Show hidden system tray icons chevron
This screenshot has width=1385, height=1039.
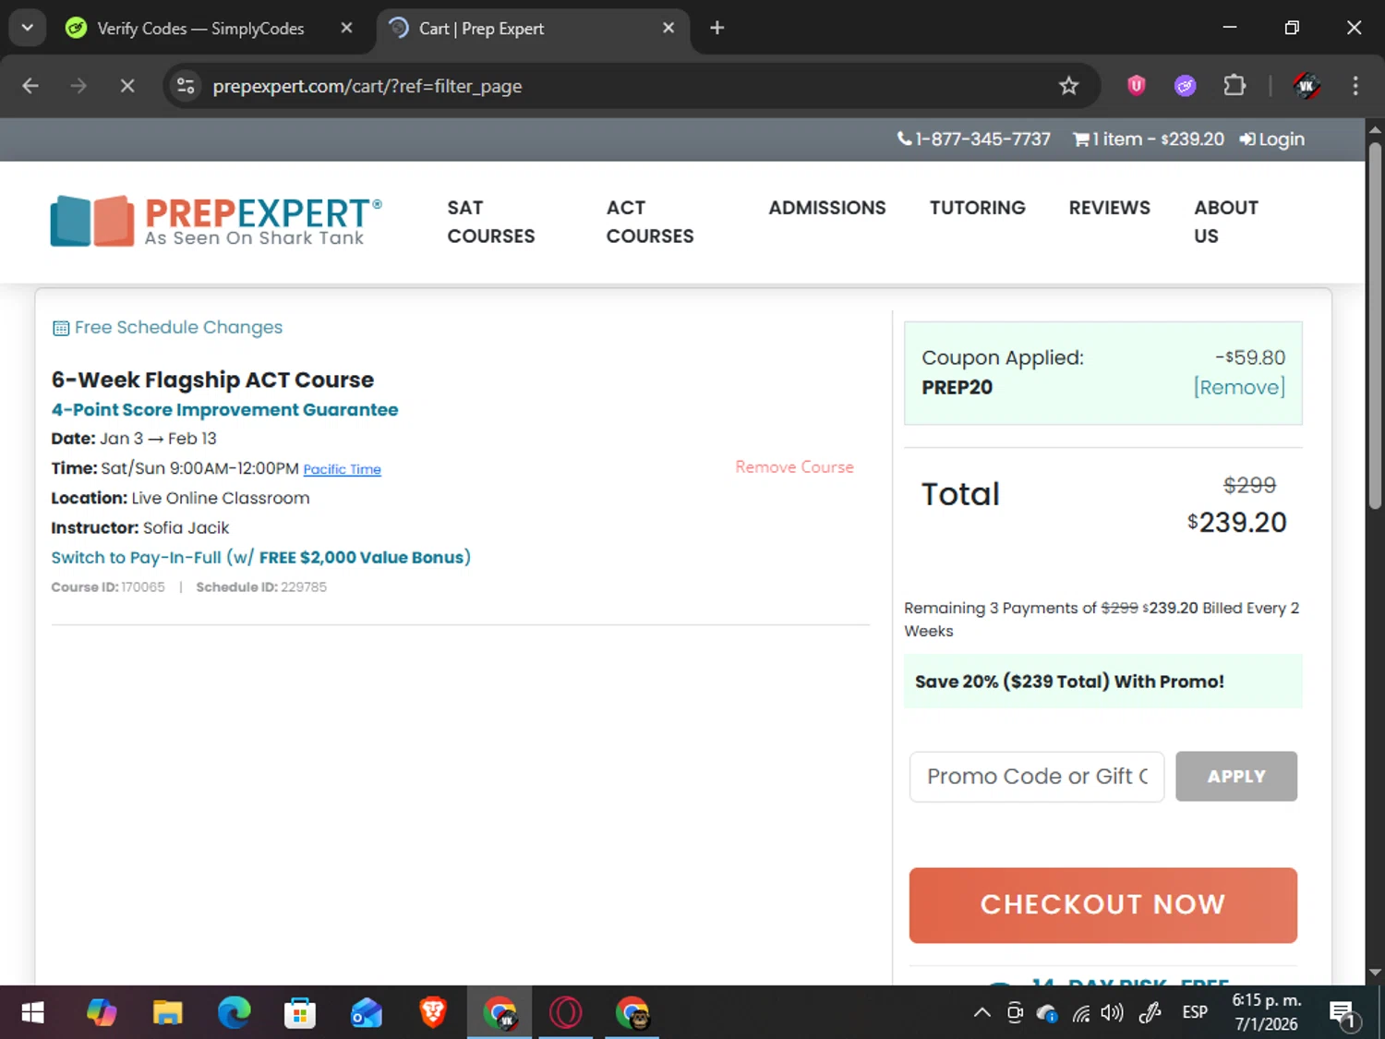tap(982, 1013)
